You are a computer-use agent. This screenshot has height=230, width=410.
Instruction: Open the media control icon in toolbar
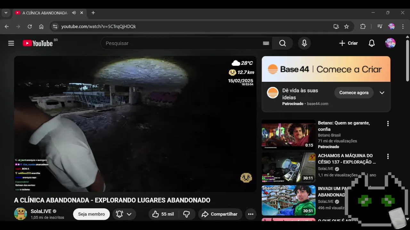(380, 27)
